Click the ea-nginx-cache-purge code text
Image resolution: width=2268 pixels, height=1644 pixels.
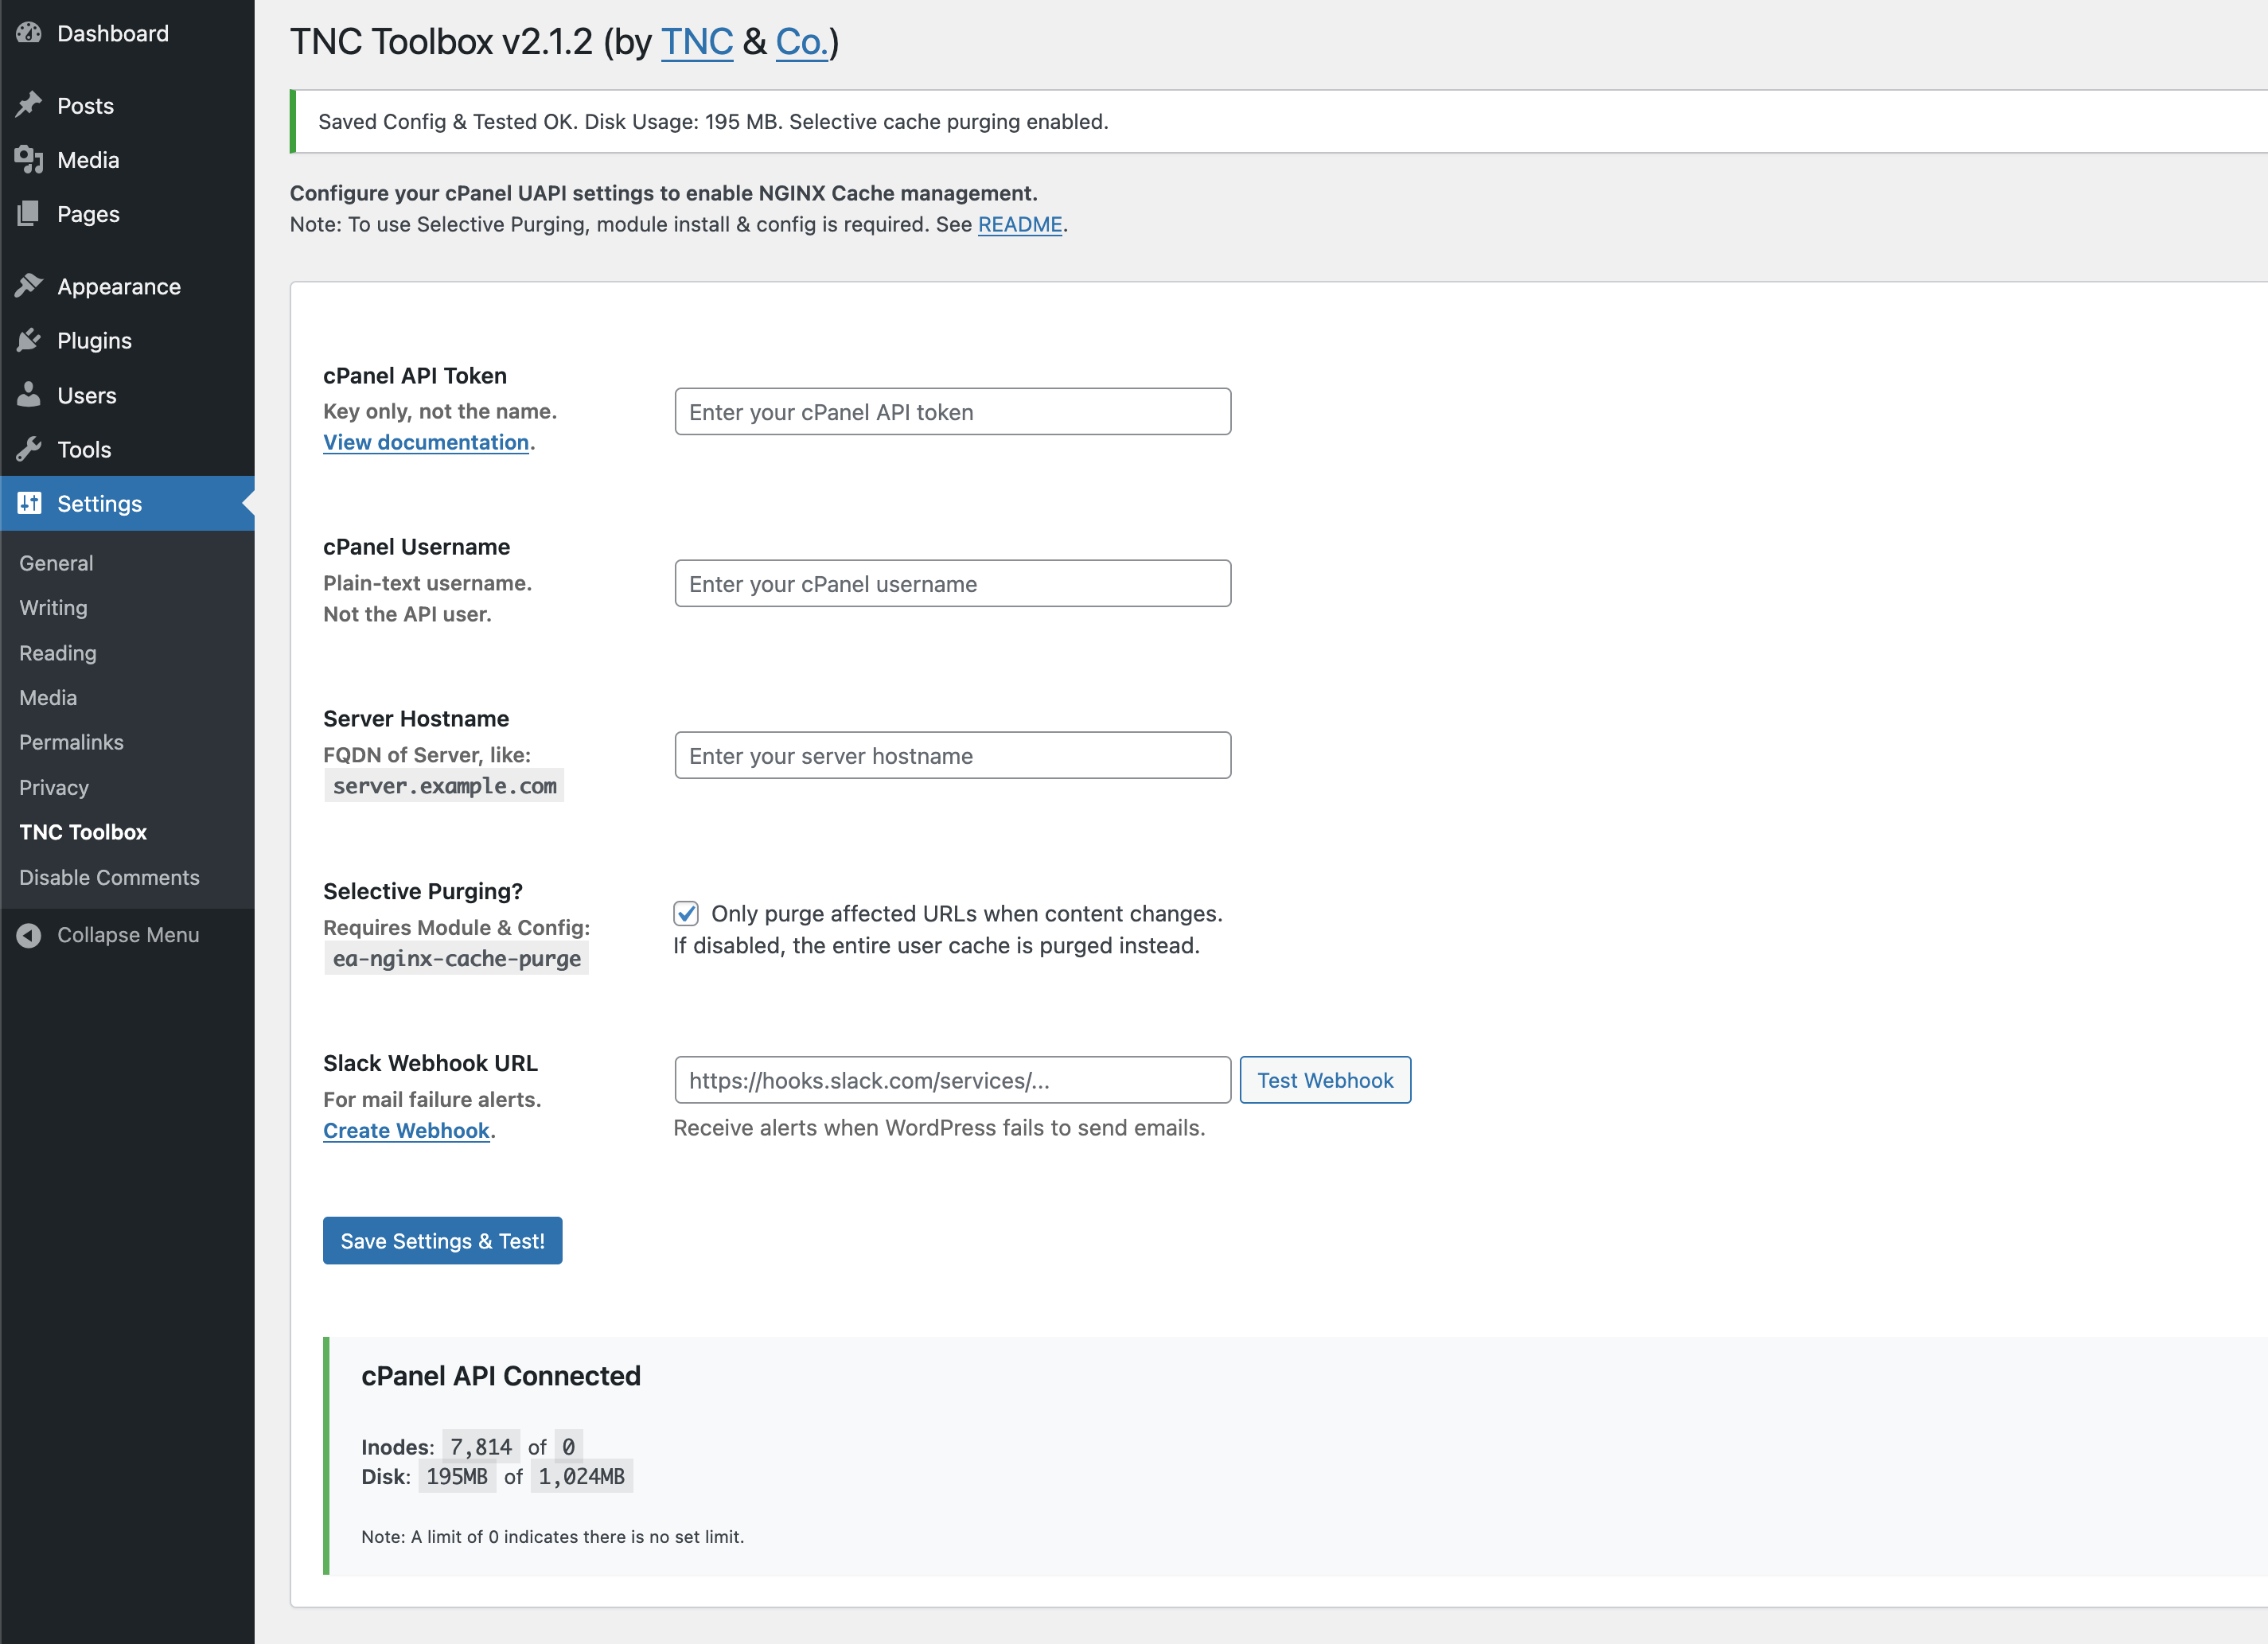pyautogui.click(x=457, y=958)
